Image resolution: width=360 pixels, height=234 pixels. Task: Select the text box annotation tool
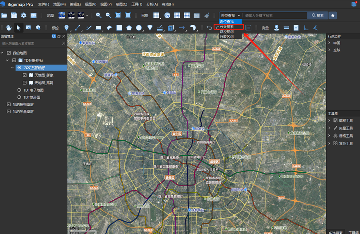pos(171,28)
